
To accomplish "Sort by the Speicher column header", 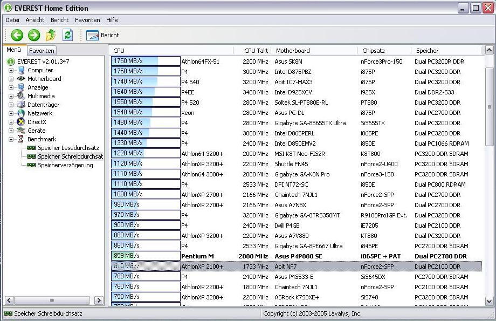I will (x=446, y=51).
